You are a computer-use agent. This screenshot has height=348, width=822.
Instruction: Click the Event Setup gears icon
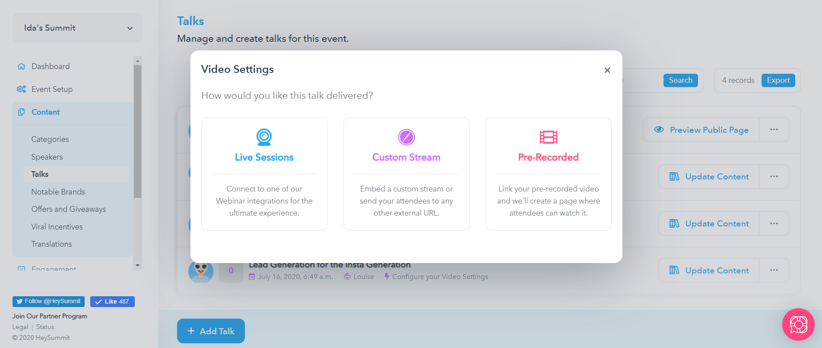click(x=21, y=89)
